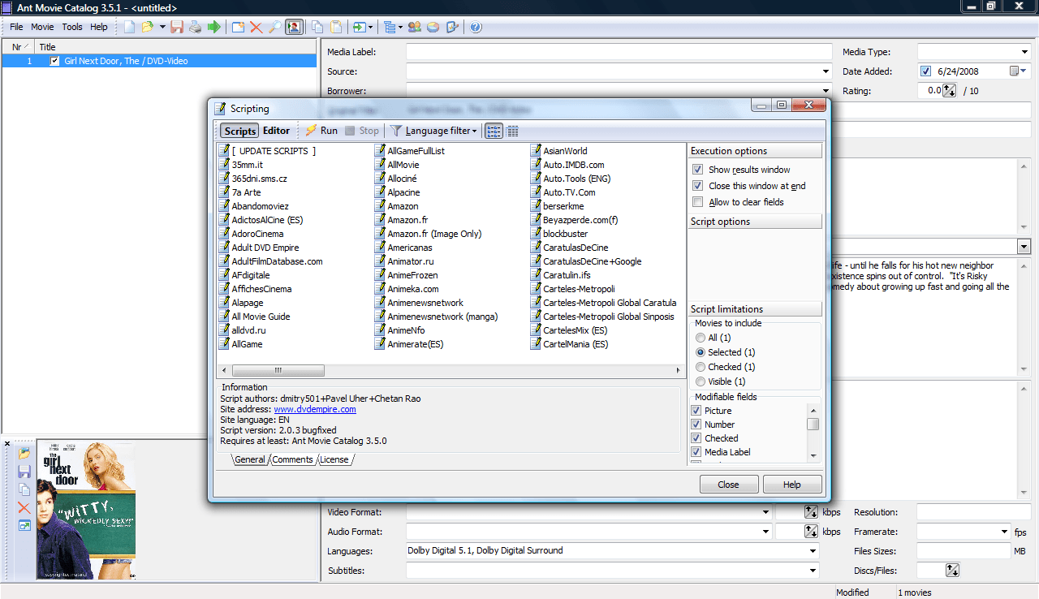Uncheck Show results window
Viewport: 1039px width, 599px height.
click(697, 170)
